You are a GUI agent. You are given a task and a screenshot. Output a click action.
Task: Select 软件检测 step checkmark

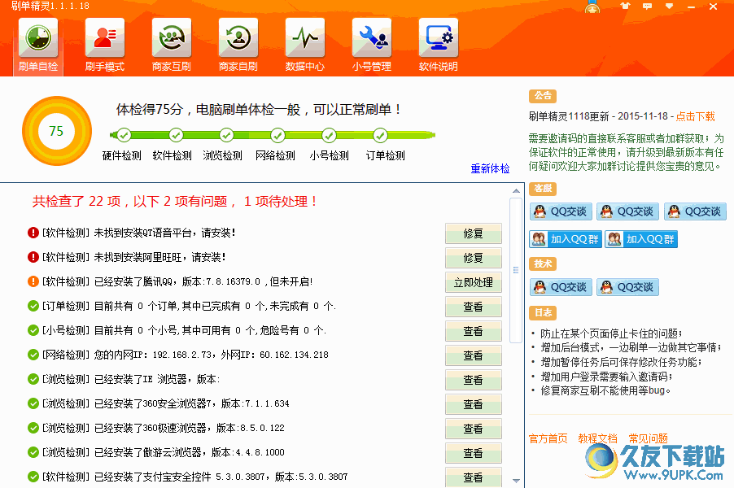pos(176,135)
